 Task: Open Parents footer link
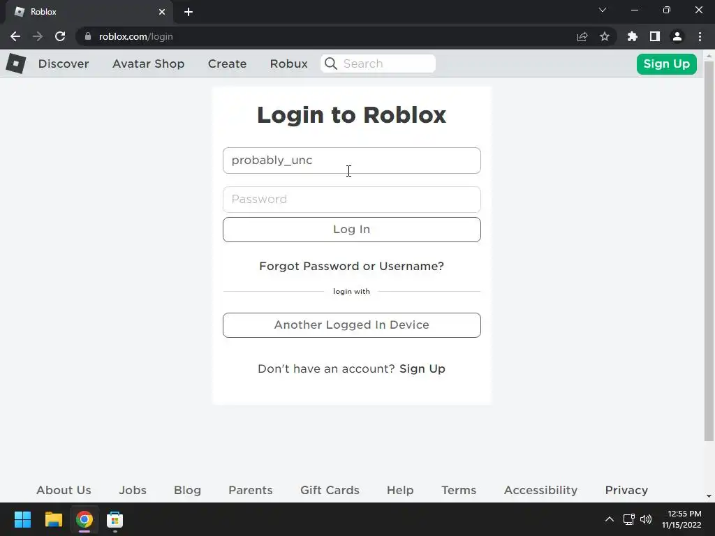point(251,490)
